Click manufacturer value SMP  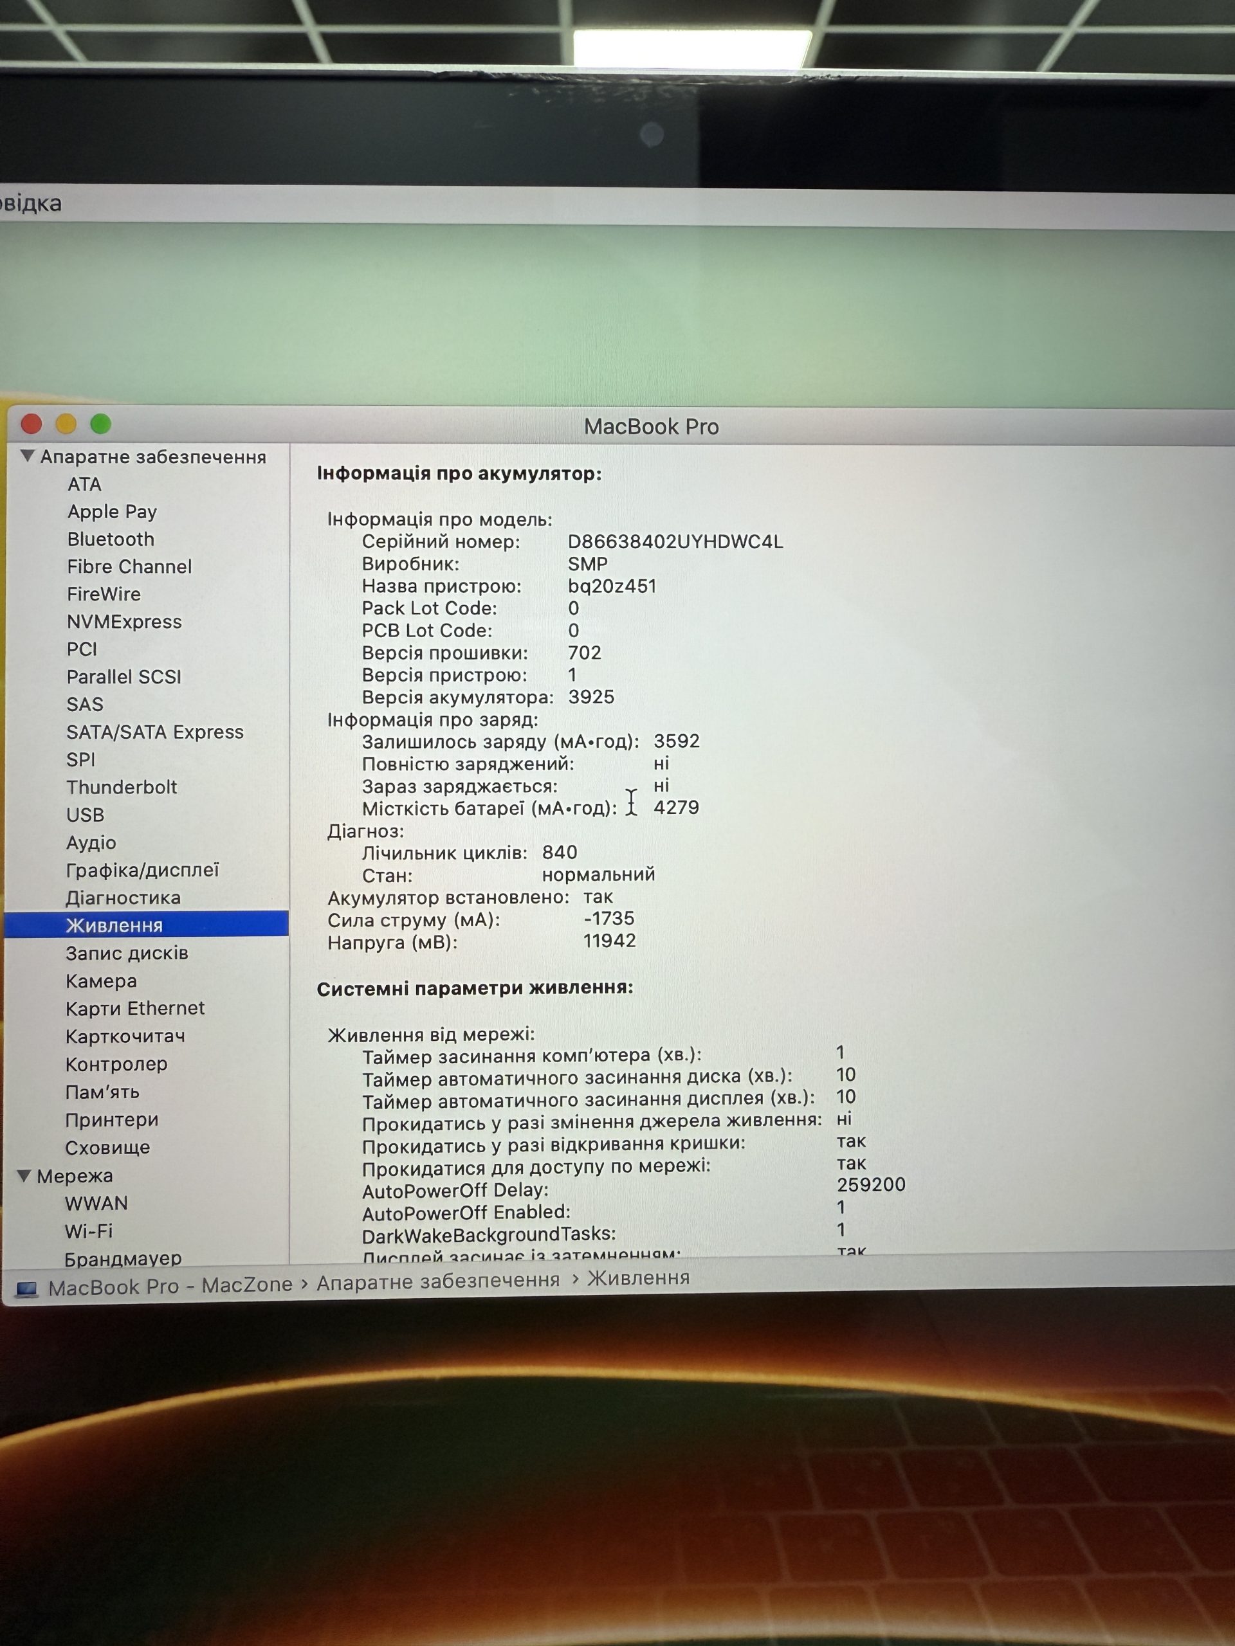point(587,564)
